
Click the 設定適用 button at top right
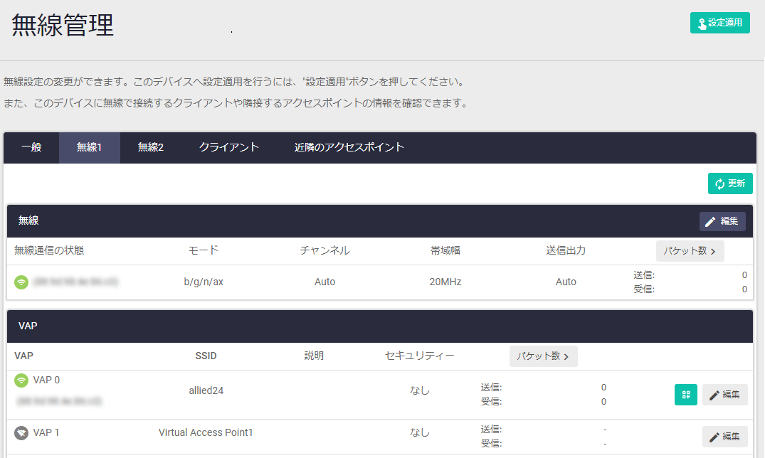[x=719, y=23]
